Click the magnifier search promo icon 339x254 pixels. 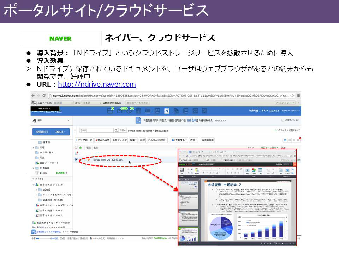click(138, 120)
